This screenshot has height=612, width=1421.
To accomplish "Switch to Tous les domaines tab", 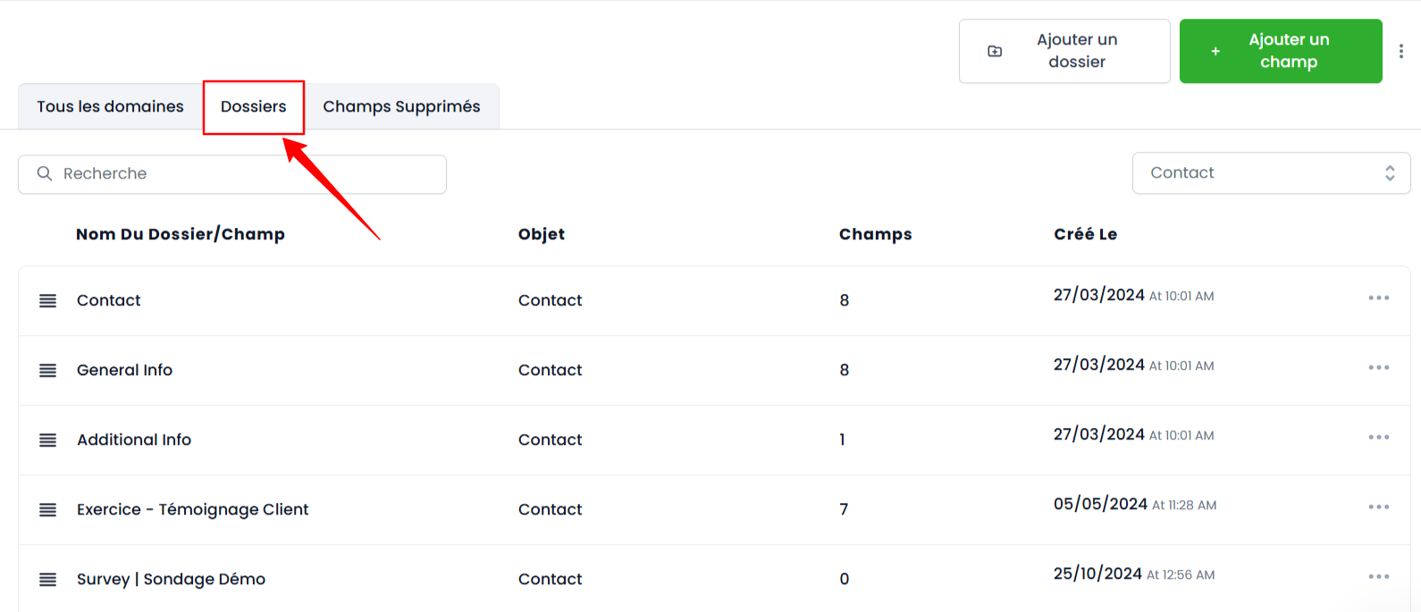I will click(110, 106).
